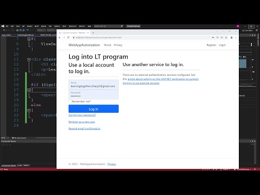Click the password key icon in address bar
The width and height of the screenshot is (260, 195).
point(213,37)
